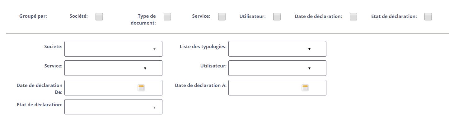The height and width of the screenshot is (120, 449).
Task: Check the Société grouping checkbox
Action: (x=99, y=16)
